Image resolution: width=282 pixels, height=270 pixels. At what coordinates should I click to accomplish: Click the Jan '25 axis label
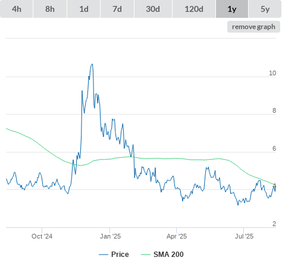pos(110,236)
